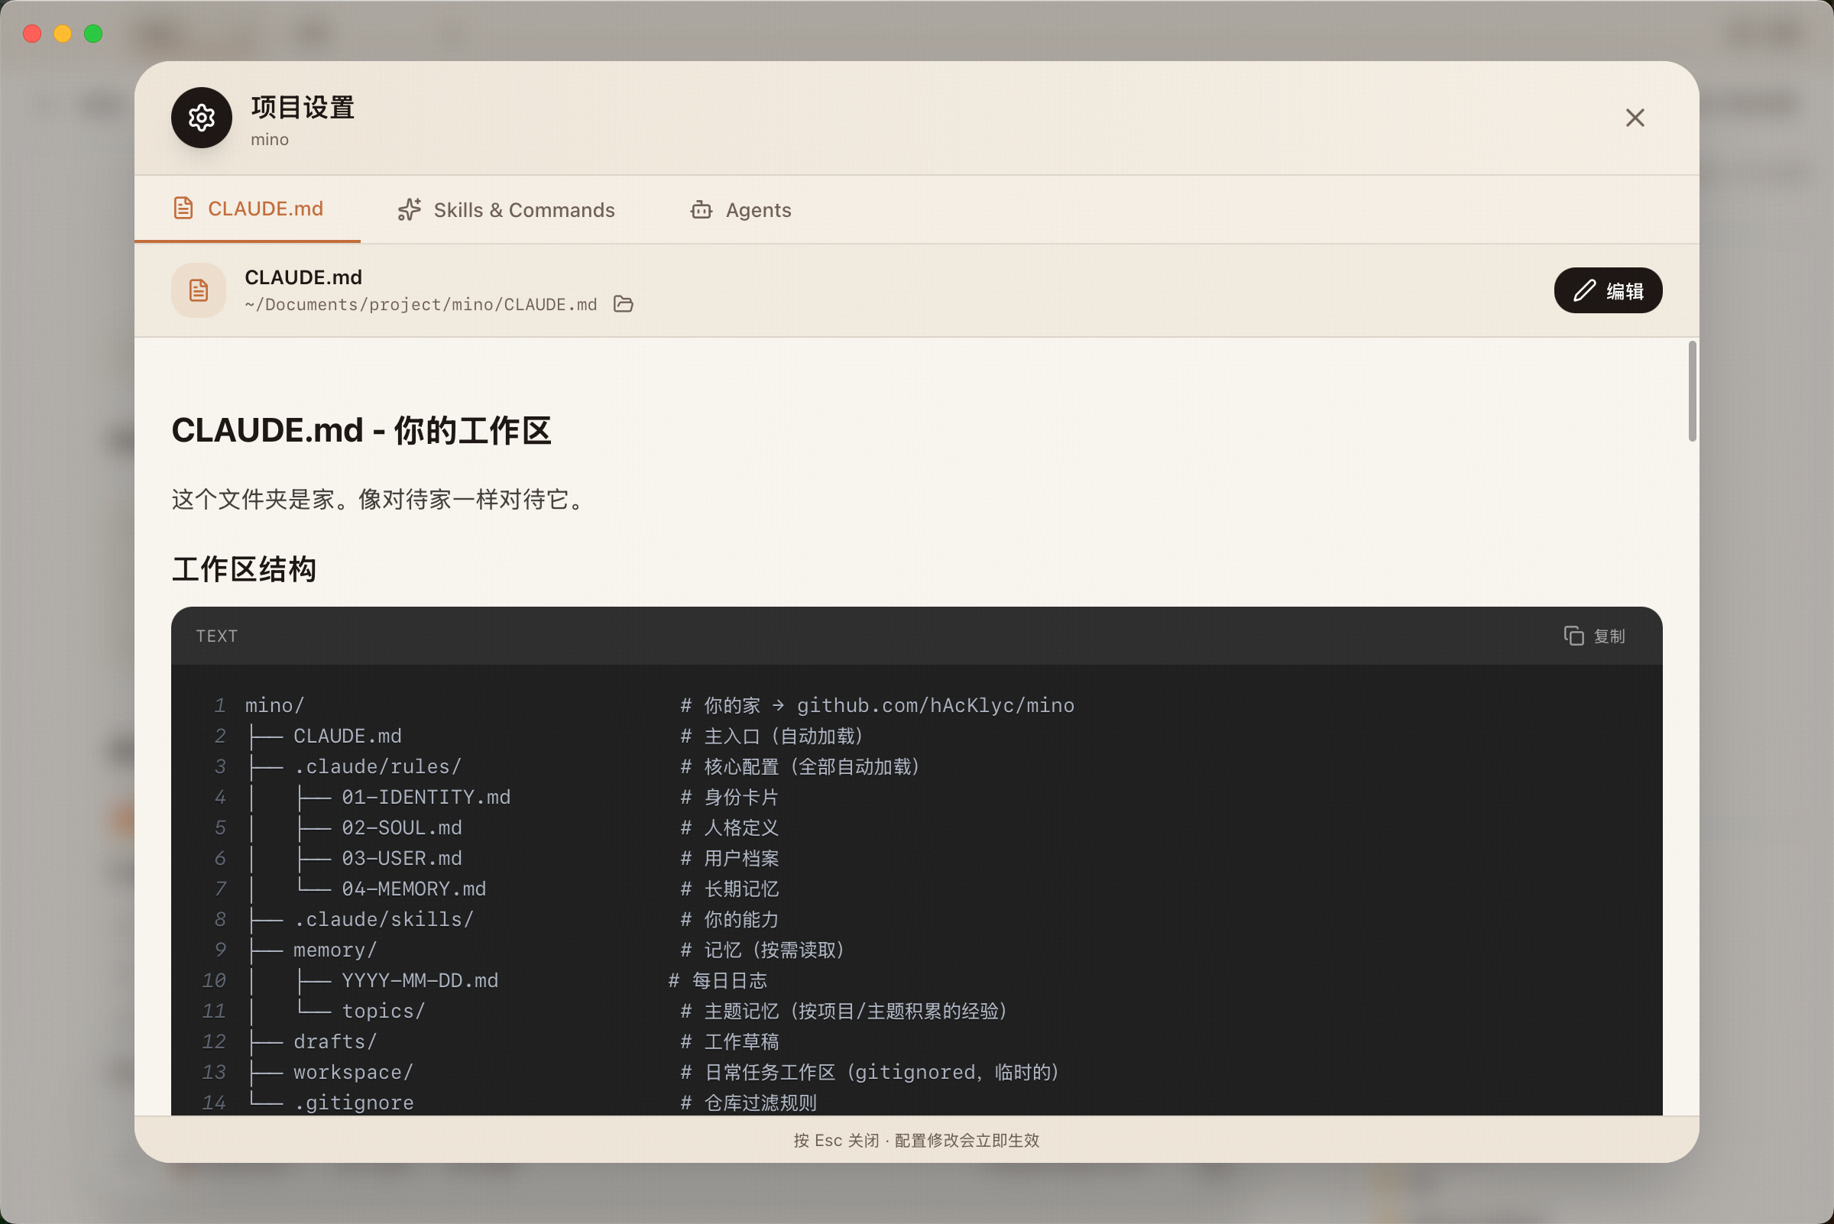This screenshot has width=1834, height=1224.
Task: Click code line 01-IDENTITY.md
Action: [426, 797]
